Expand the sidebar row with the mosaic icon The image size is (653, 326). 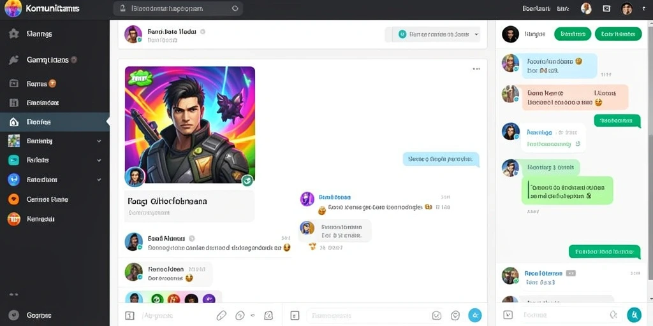99,141
